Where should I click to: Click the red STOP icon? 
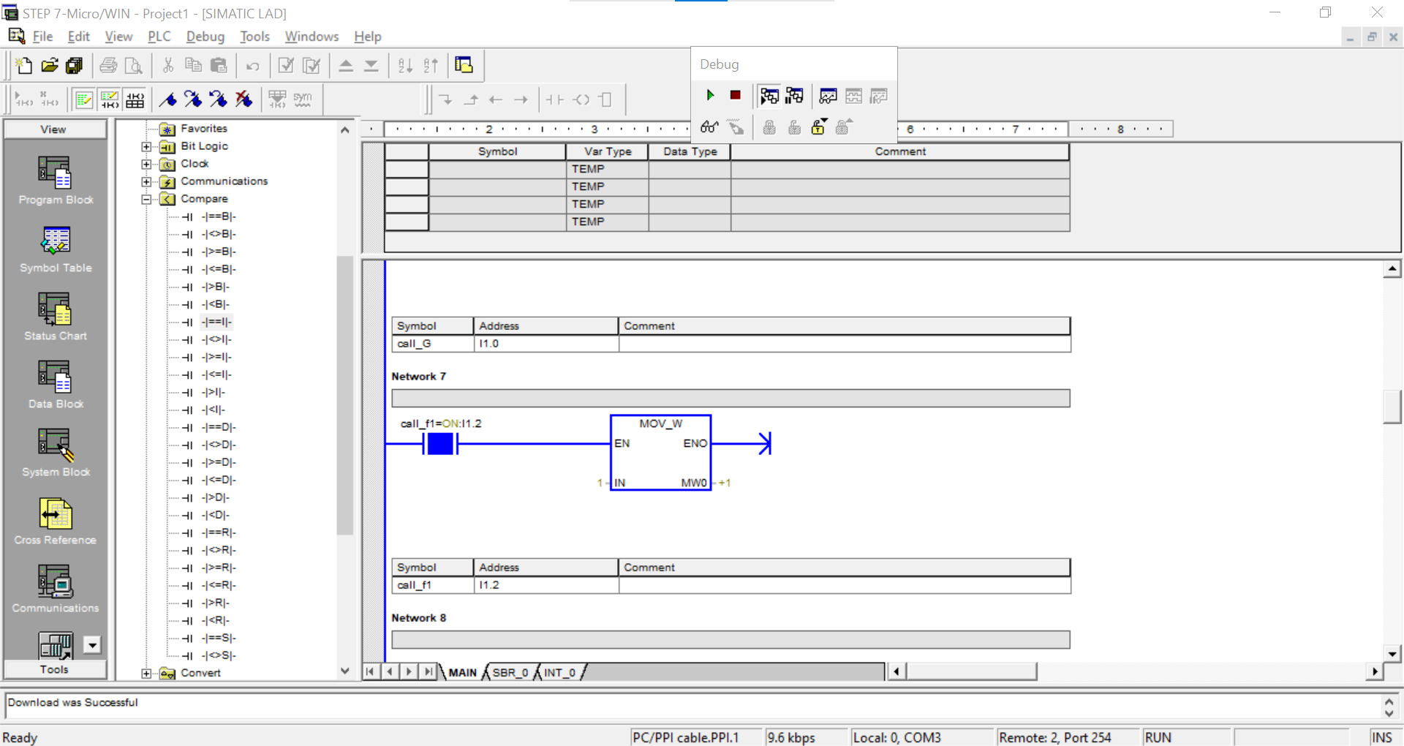point(735,95)
